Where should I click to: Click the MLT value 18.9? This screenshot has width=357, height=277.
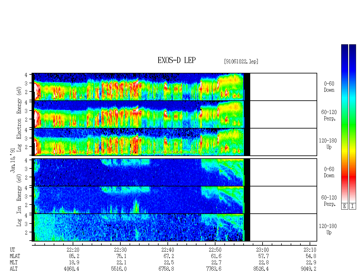click(x=74, y=263)
